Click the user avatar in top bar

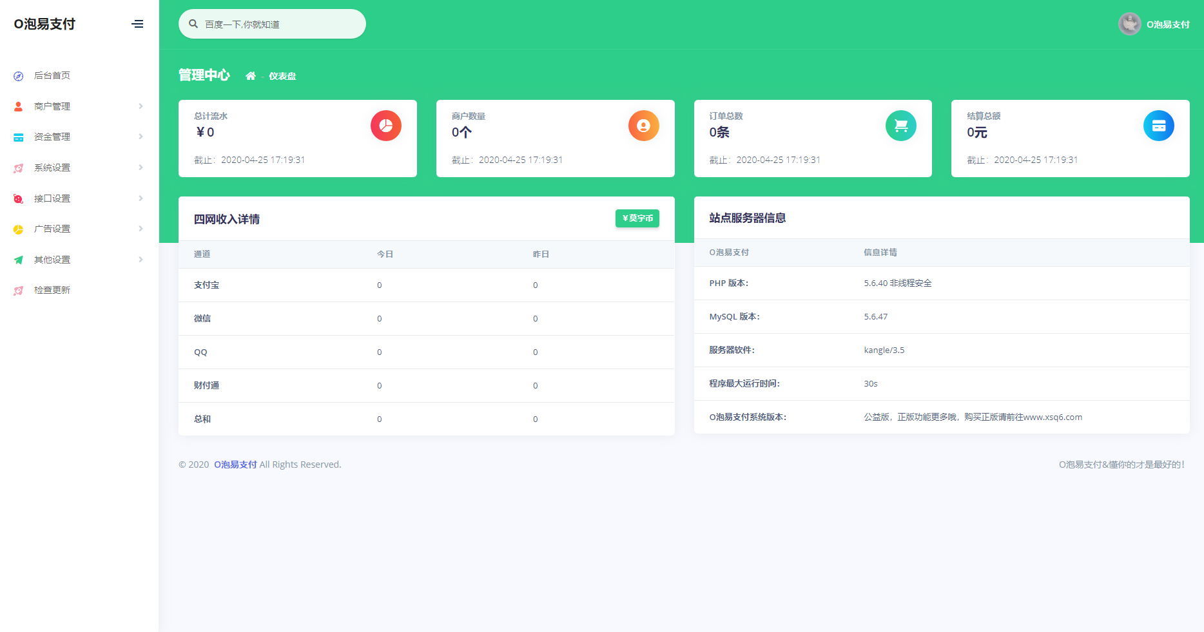[1129, 24]
